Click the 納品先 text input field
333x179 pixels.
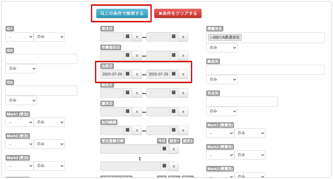[x=265, y=70]
